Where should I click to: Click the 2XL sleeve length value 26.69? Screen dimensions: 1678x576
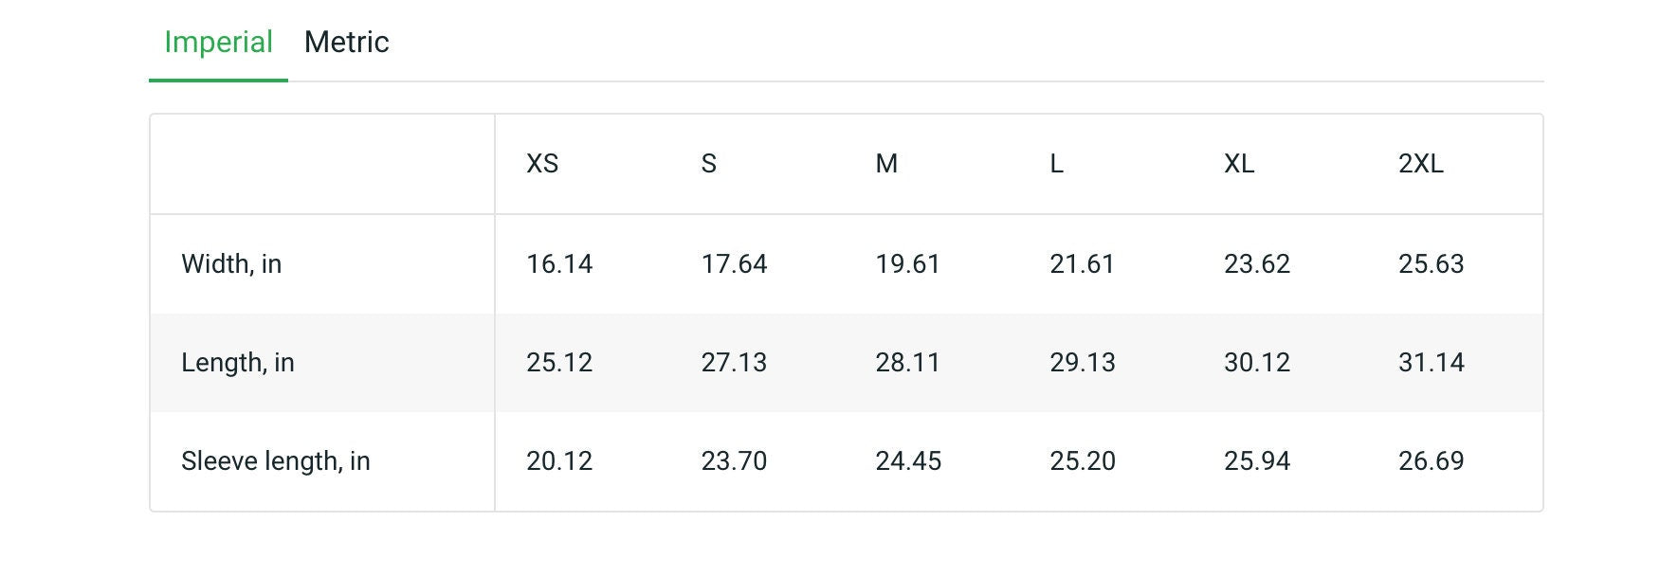pos(1432,461)
